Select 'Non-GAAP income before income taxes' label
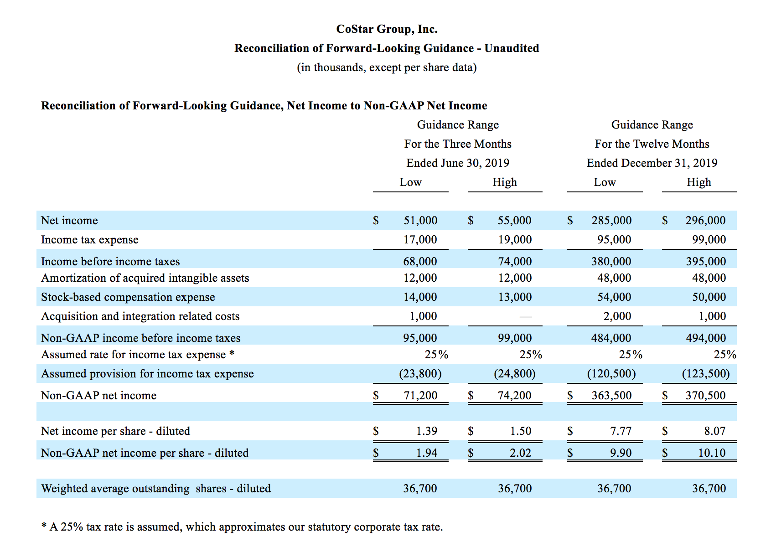The image size is (776, 547). point(141,338)
